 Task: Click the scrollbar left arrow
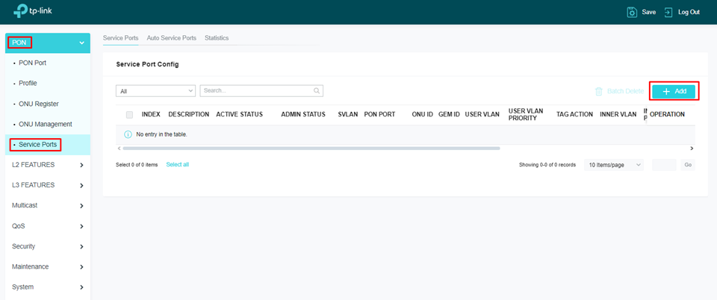coord(119,149)
